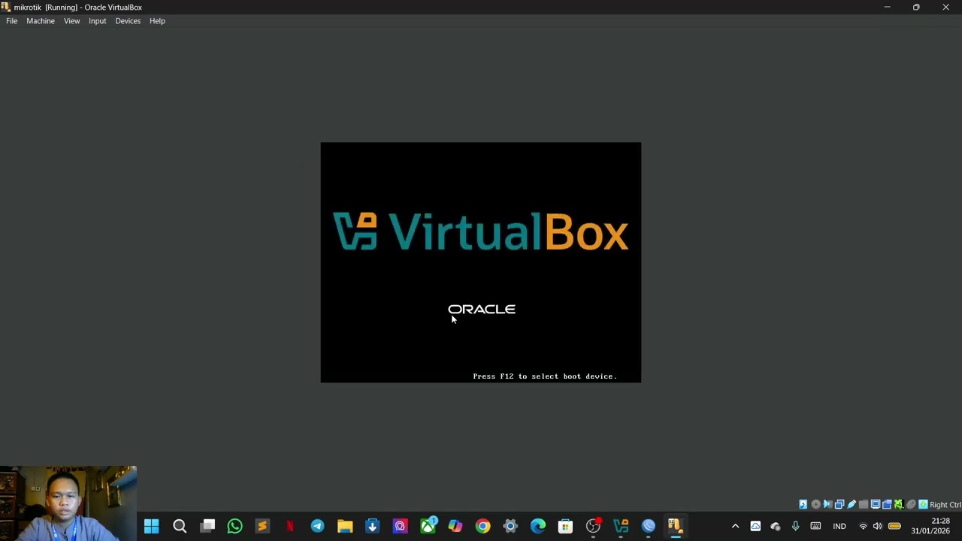
Task: Open the Machine menu
Action: click(x=41, y=21)
